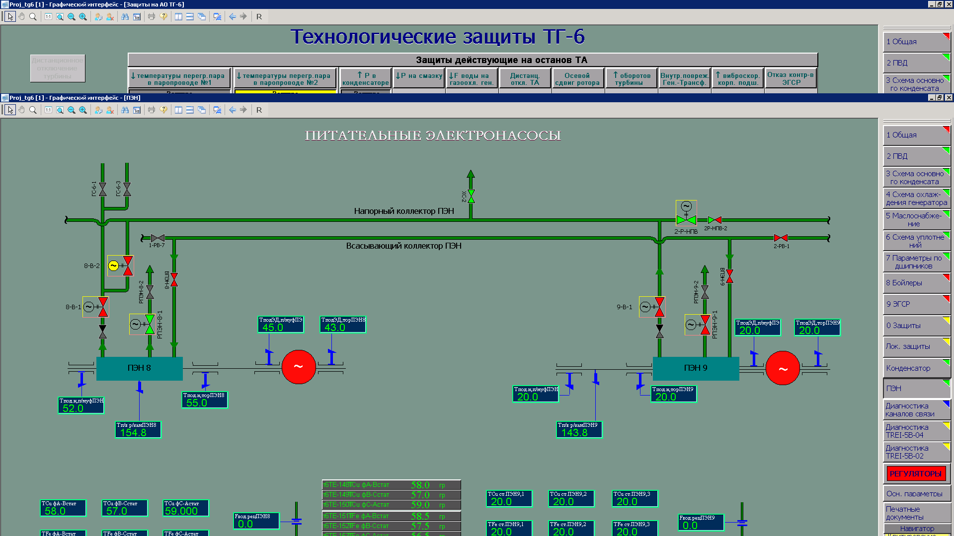Go forward using arrow in ПЭН window

[243, 110]
